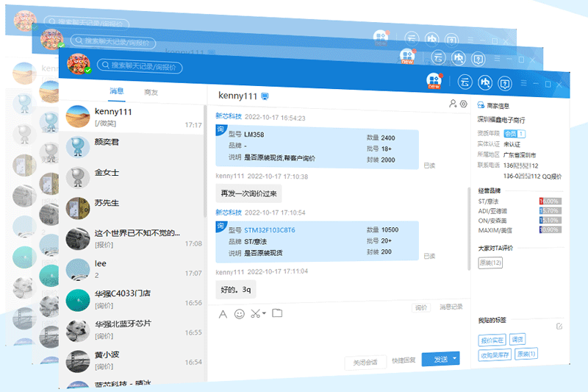Click the help question-mark icon in header
The image size is (588, 392).
point(504,82)
